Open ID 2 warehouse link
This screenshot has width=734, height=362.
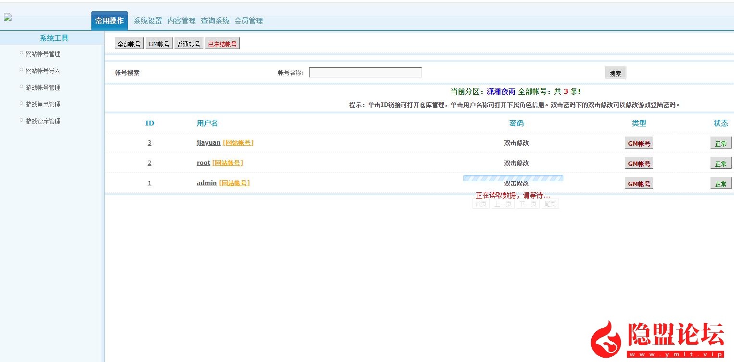(x=149, y=163)
